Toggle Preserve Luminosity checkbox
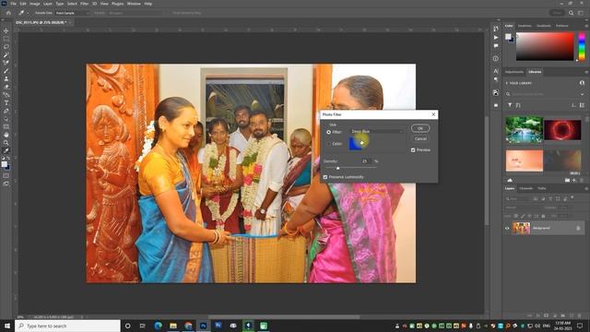Viewport: 590px width, 332px height. tap(325, 177)
